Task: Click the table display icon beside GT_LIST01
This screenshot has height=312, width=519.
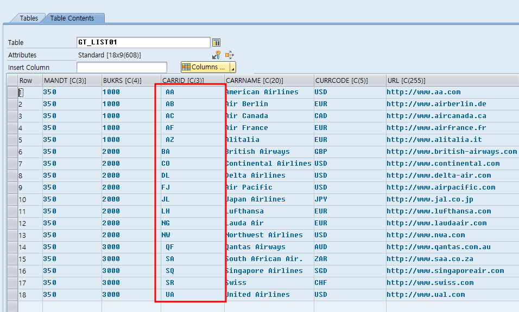Action: (216, 42)
